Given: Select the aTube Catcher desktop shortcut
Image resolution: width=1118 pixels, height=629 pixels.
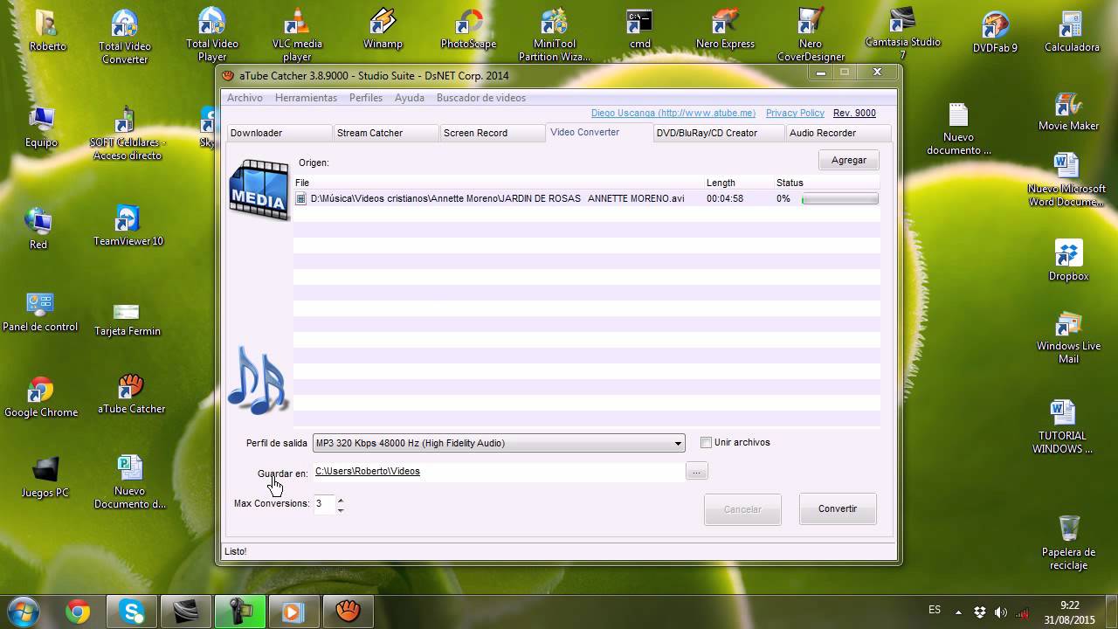Looking at the screenshot, I should tap(130, 393).
